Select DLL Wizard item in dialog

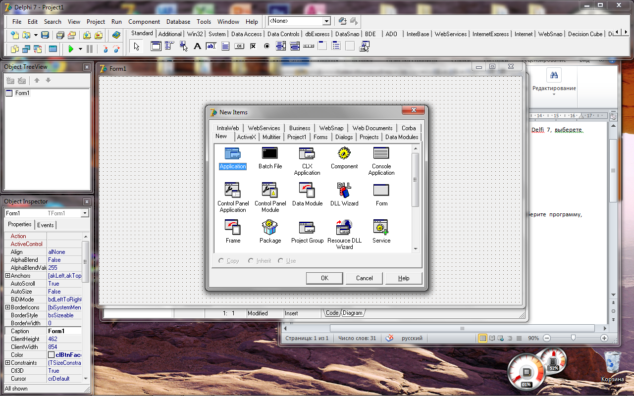pos(344,195)
